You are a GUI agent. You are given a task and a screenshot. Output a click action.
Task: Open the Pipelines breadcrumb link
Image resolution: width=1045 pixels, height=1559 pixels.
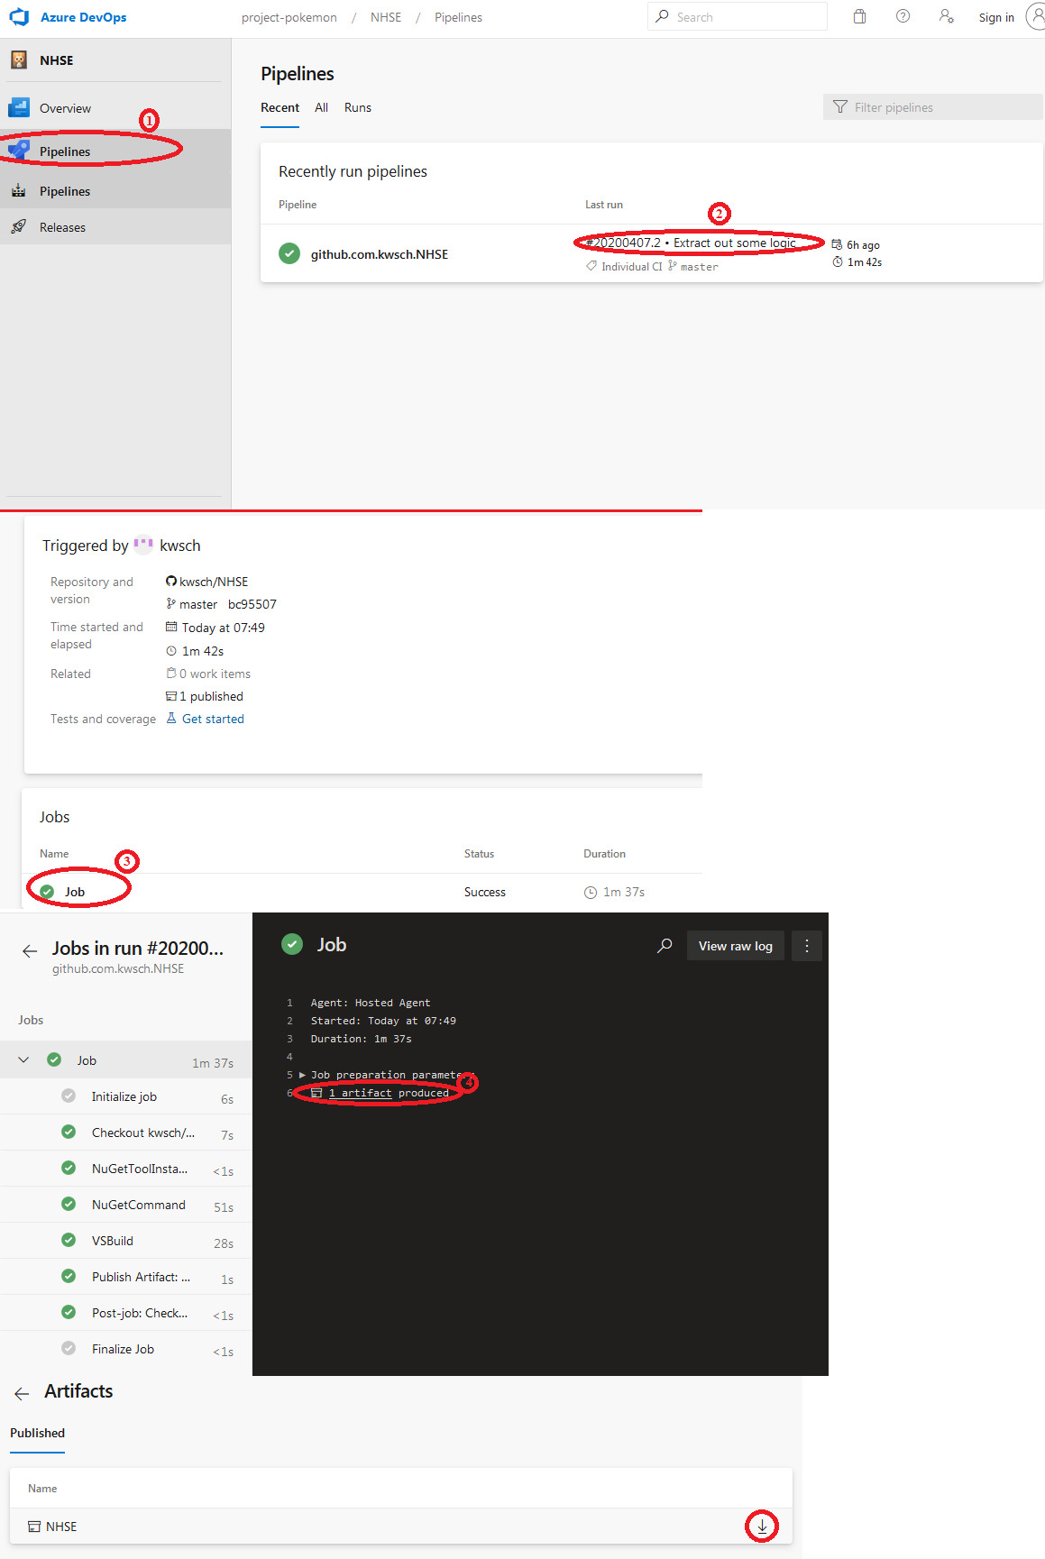click(x=458, y=17)
